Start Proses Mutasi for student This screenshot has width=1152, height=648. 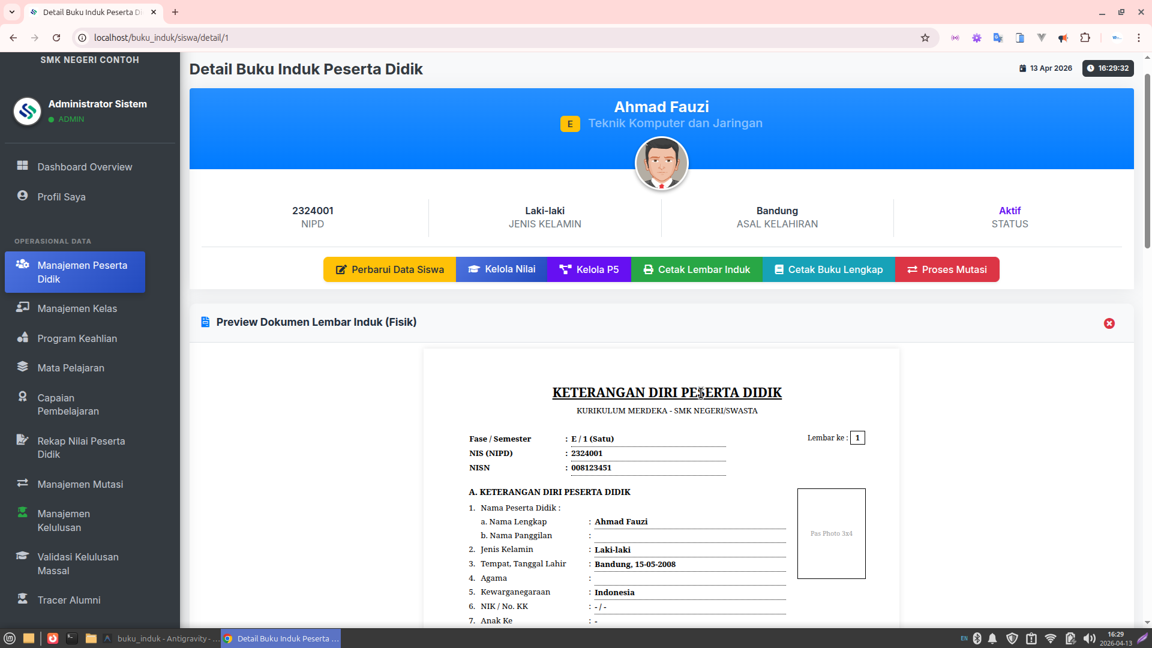click(x=947, y=269)
